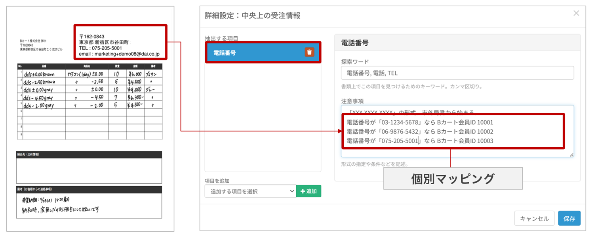
Task: Open the 追加する項目を選択 dropdown
Action: [250, 191]
